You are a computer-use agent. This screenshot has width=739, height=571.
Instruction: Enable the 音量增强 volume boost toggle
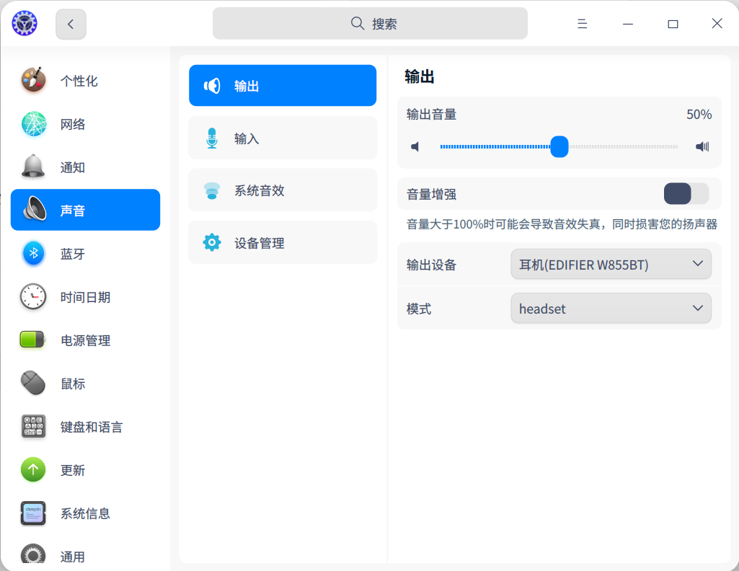(x=685, y=193)
